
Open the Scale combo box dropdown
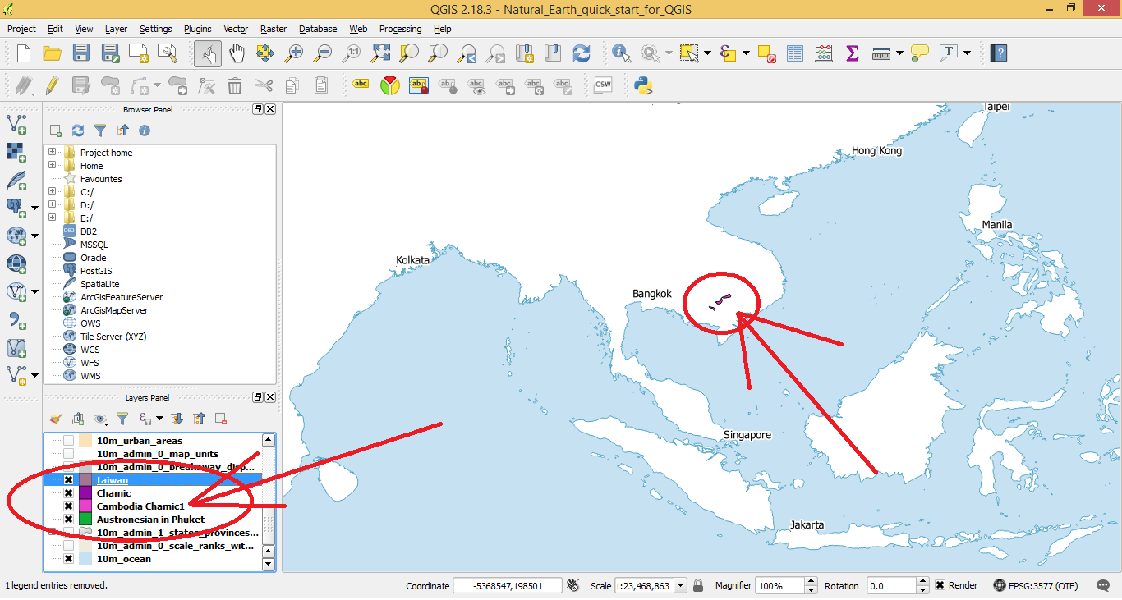(x=681, y=586)
